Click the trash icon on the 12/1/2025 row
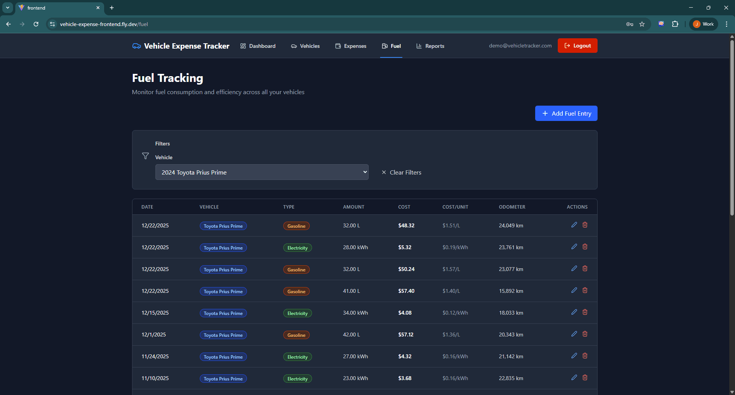 [x=585, y=333]
